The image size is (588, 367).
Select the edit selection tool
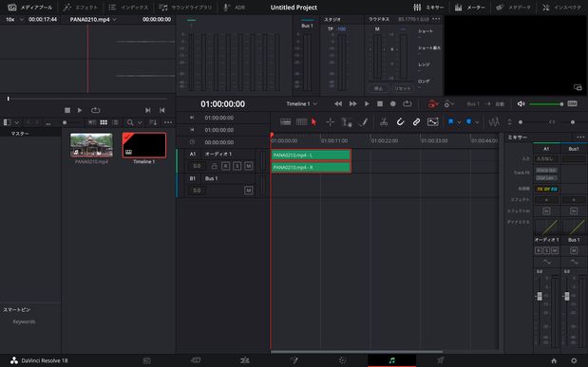pyautogui.click(x=346, y=121)
